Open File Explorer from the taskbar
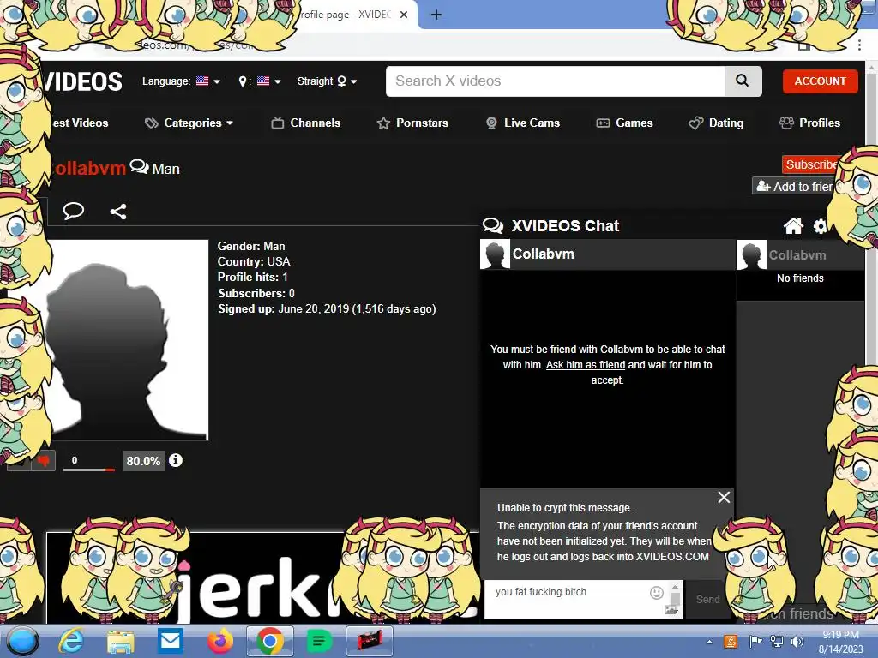 (121, 641)
